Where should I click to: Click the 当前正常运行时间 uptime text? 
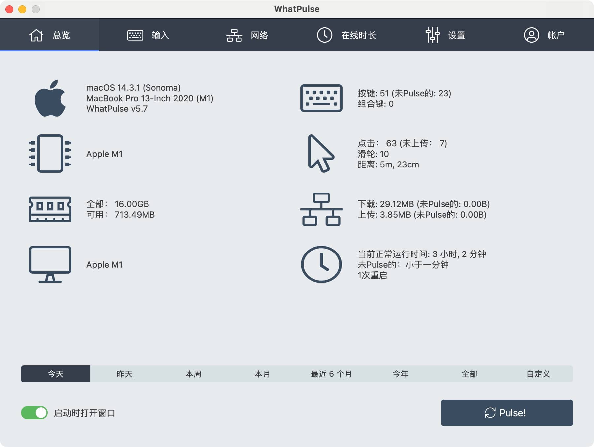(x=422, y=254)
